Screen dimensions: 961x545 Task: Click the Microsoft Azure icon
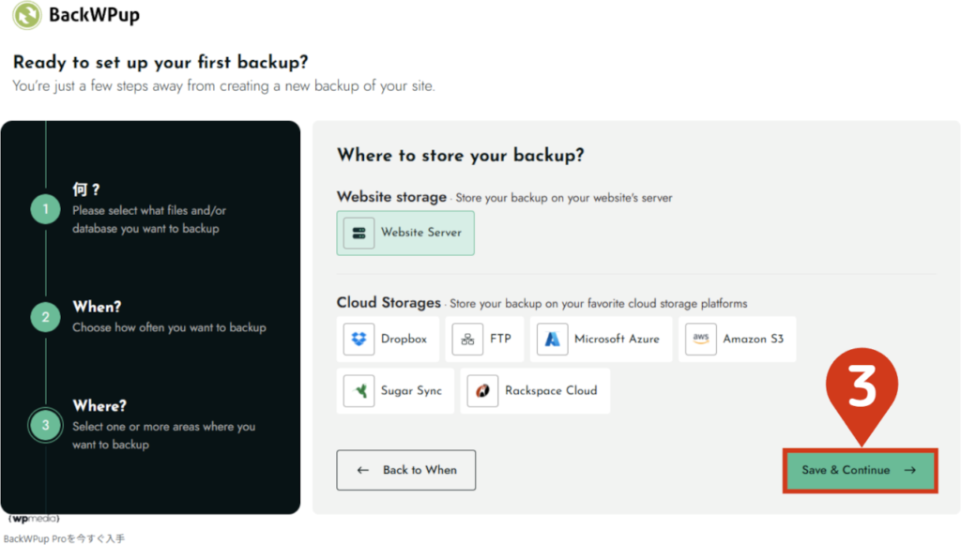553,339
